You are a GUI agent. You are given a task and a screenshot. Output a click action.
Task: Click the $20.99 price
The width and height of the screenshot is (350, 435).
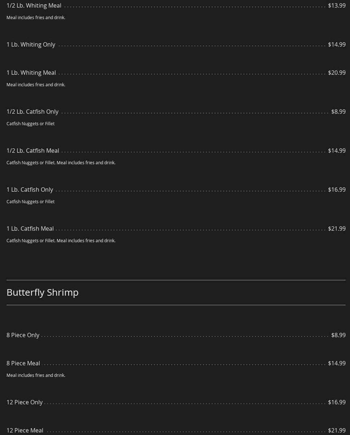(x=337, y=73)
